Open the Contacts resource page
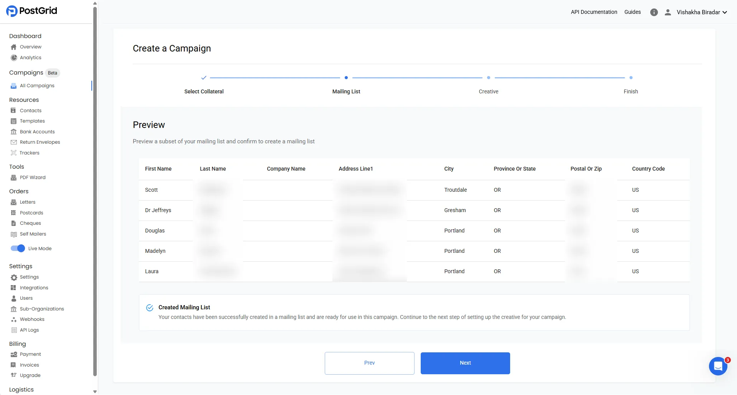737x395 pixels. (31, 110)
